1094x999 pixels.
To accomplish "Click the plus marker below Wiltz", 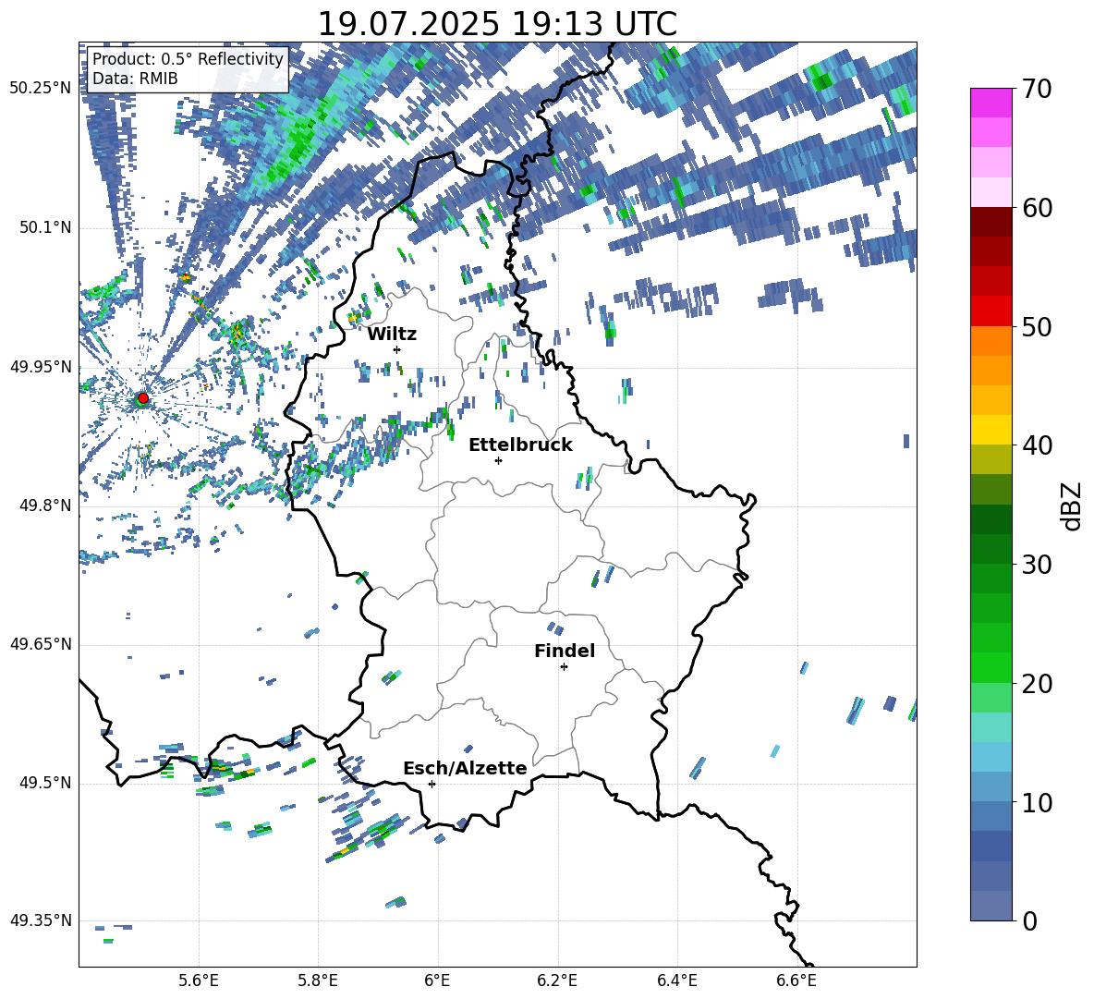I will point(397,349).
